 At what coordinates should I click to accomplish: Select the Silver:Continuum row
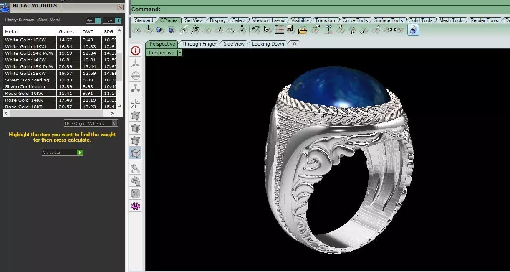click(x=60, y=86)
